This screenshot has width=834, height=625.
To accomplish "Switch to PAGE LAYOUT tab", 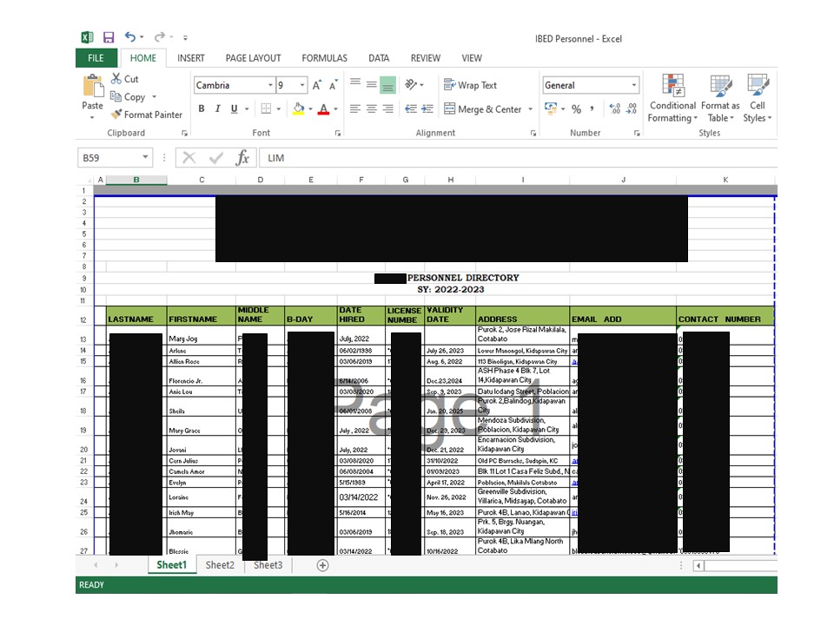I will click(x=253, y=58).
